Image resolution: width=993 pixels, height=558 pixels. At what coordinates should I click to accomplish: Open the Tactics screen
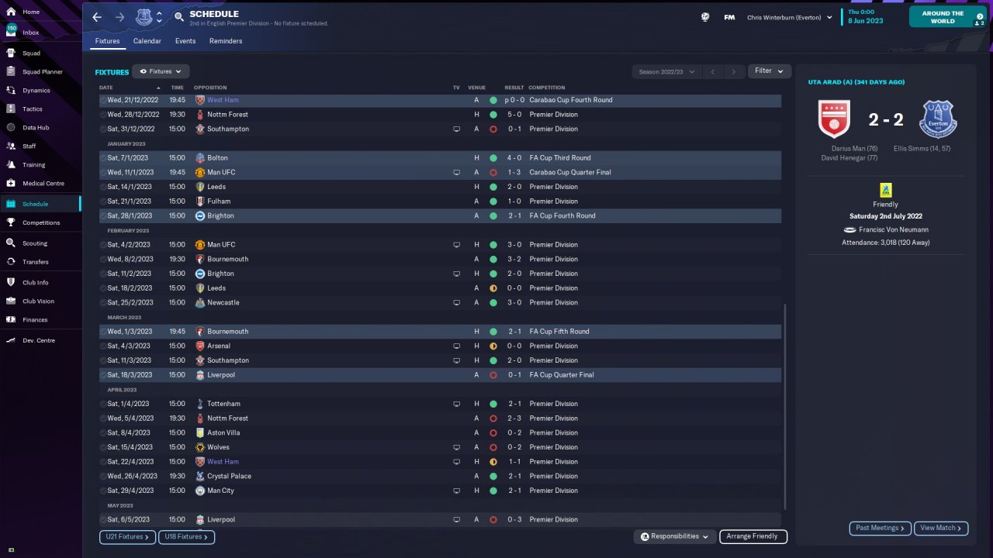coord(33,109)
